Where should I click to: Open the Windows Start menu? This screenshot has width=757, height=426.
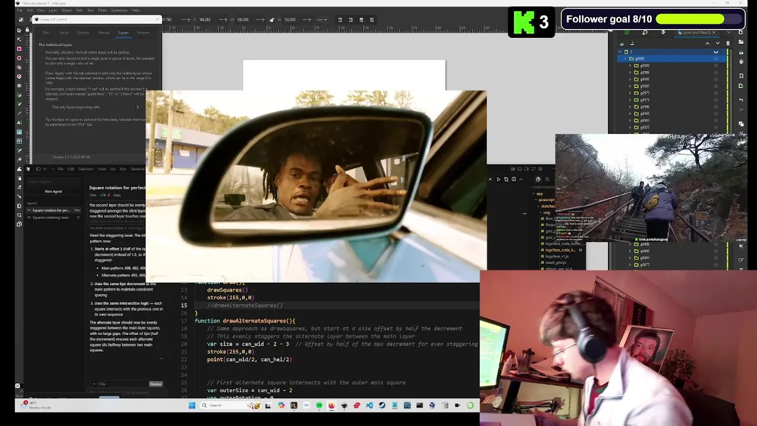[192, 405]
